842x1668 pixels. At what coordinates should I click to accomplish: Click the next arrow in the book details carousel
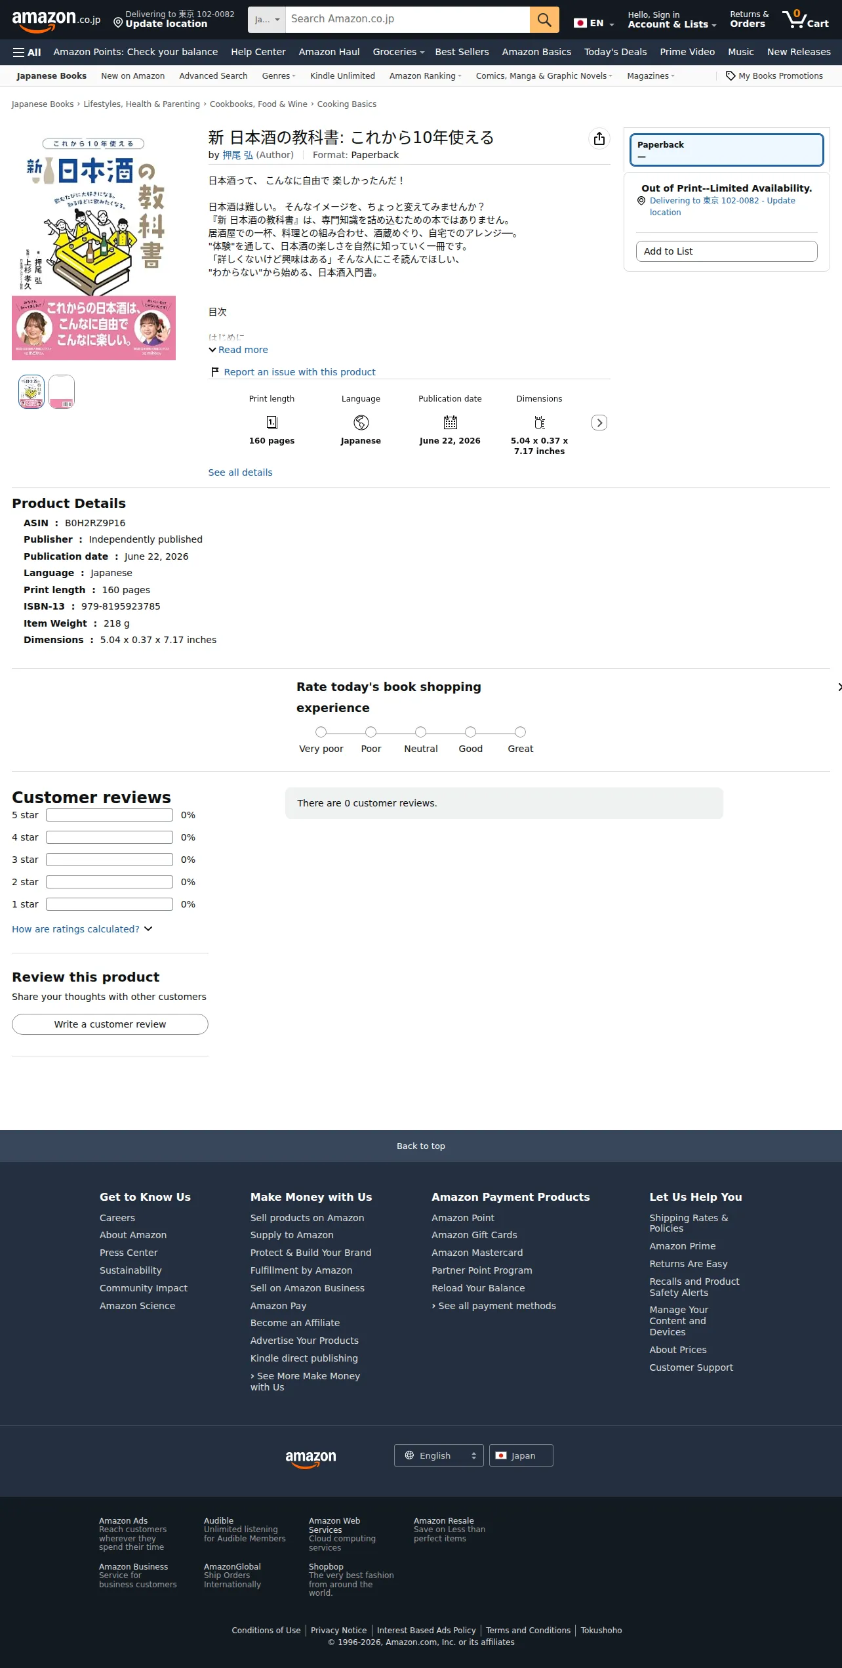coord(599,423)
